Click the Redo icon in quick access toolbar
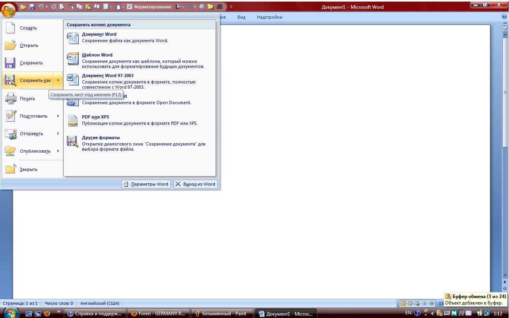 coord(53,7)
